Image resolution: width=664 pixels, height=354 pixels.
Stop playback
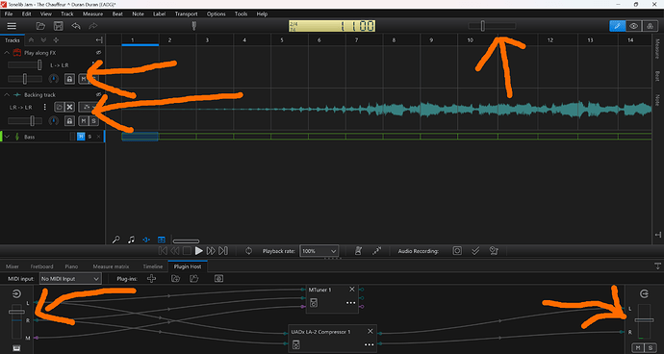pyautogui.click(x=187, y=251)
